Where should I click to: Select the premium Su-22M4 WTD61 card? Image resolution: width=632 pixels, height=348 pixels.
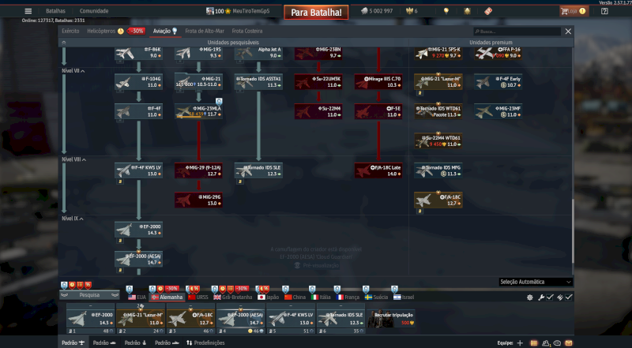438,141
